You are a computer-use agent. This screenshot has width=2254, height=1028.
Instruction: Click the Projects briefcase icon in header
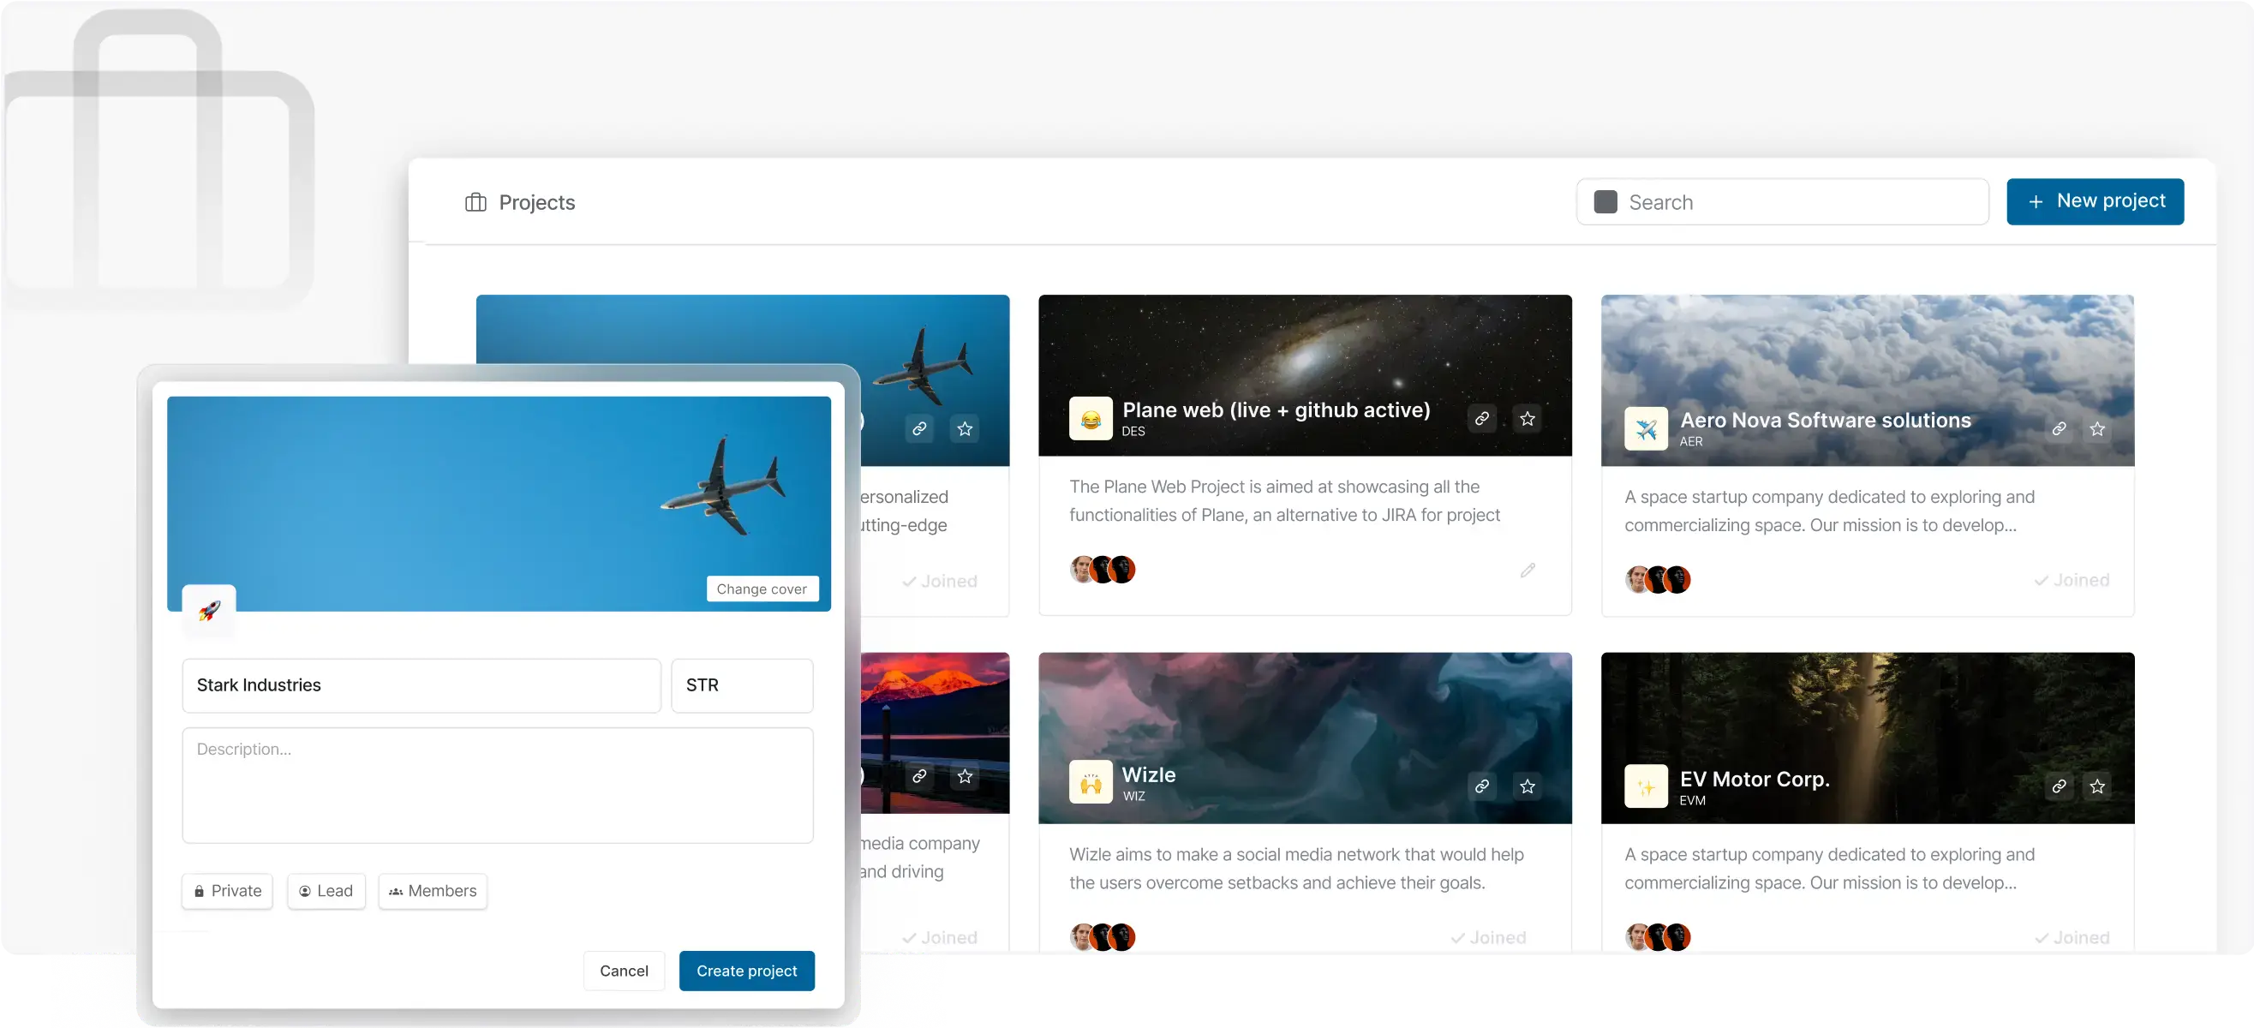pos(475,202)
